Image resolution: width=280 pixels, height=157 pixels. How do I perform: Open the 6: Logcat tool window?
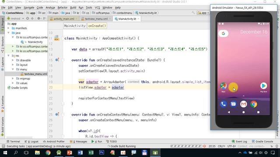click(31, 141)
